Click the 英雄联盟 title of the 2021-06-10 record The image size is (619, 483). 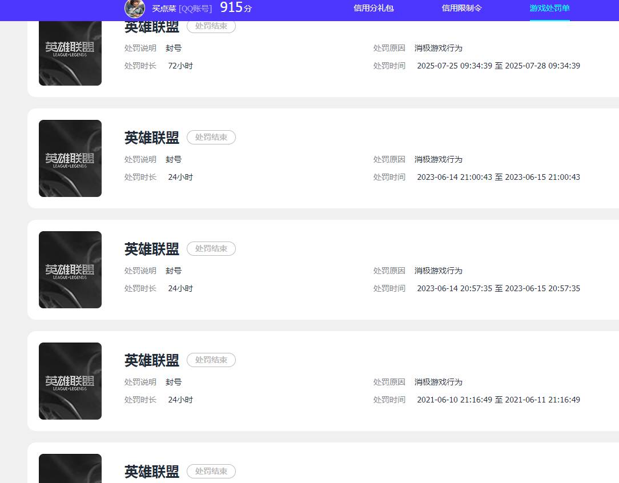[152, 360]
